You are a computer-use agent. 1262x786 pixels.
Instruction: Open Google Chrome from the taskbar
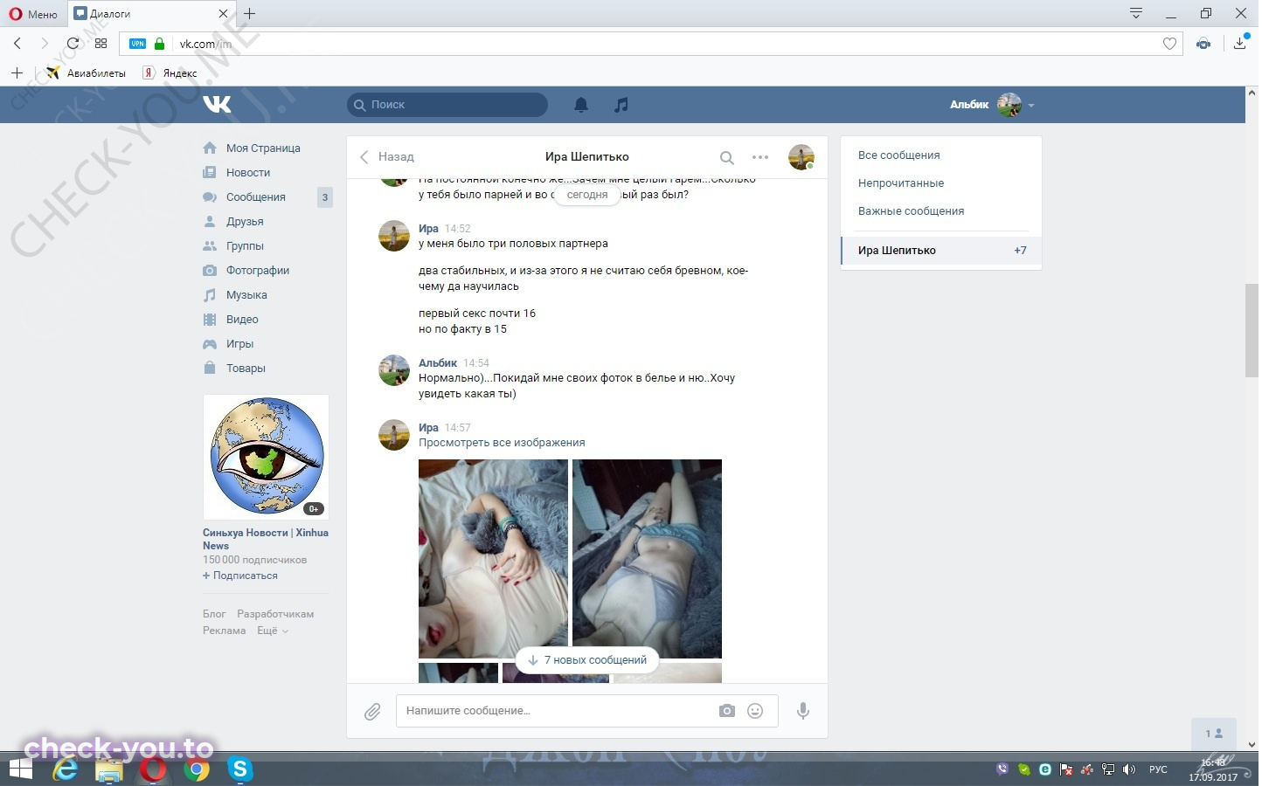pyautogui.click(x=197, y=769)
